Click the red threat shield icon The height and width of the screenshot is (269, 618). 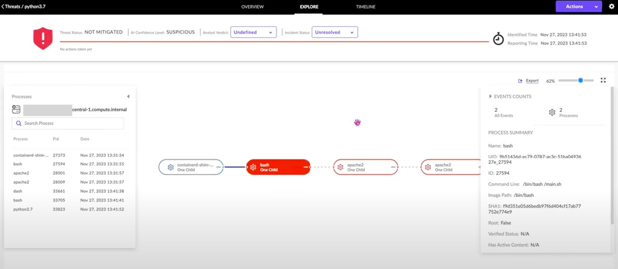tap(43, 38)
